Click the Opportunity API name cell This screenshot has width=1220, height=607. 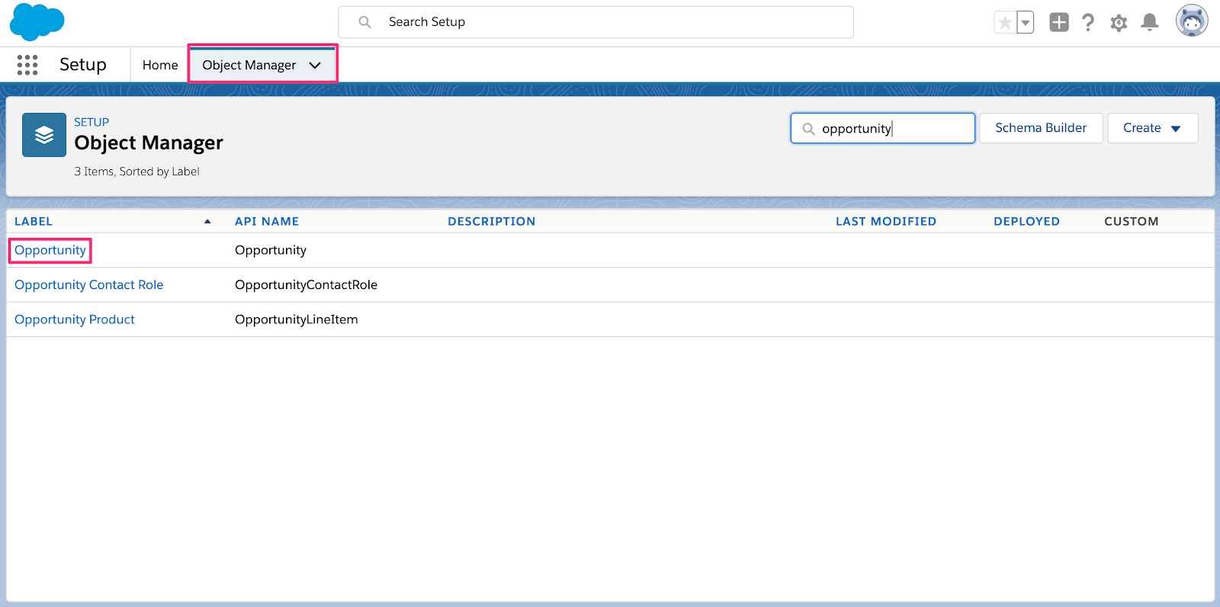pos(271,250)
